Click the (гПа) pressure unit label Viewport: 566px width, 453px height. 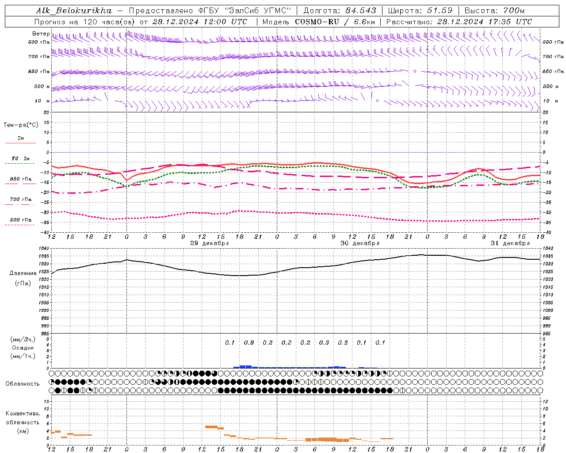23,284
